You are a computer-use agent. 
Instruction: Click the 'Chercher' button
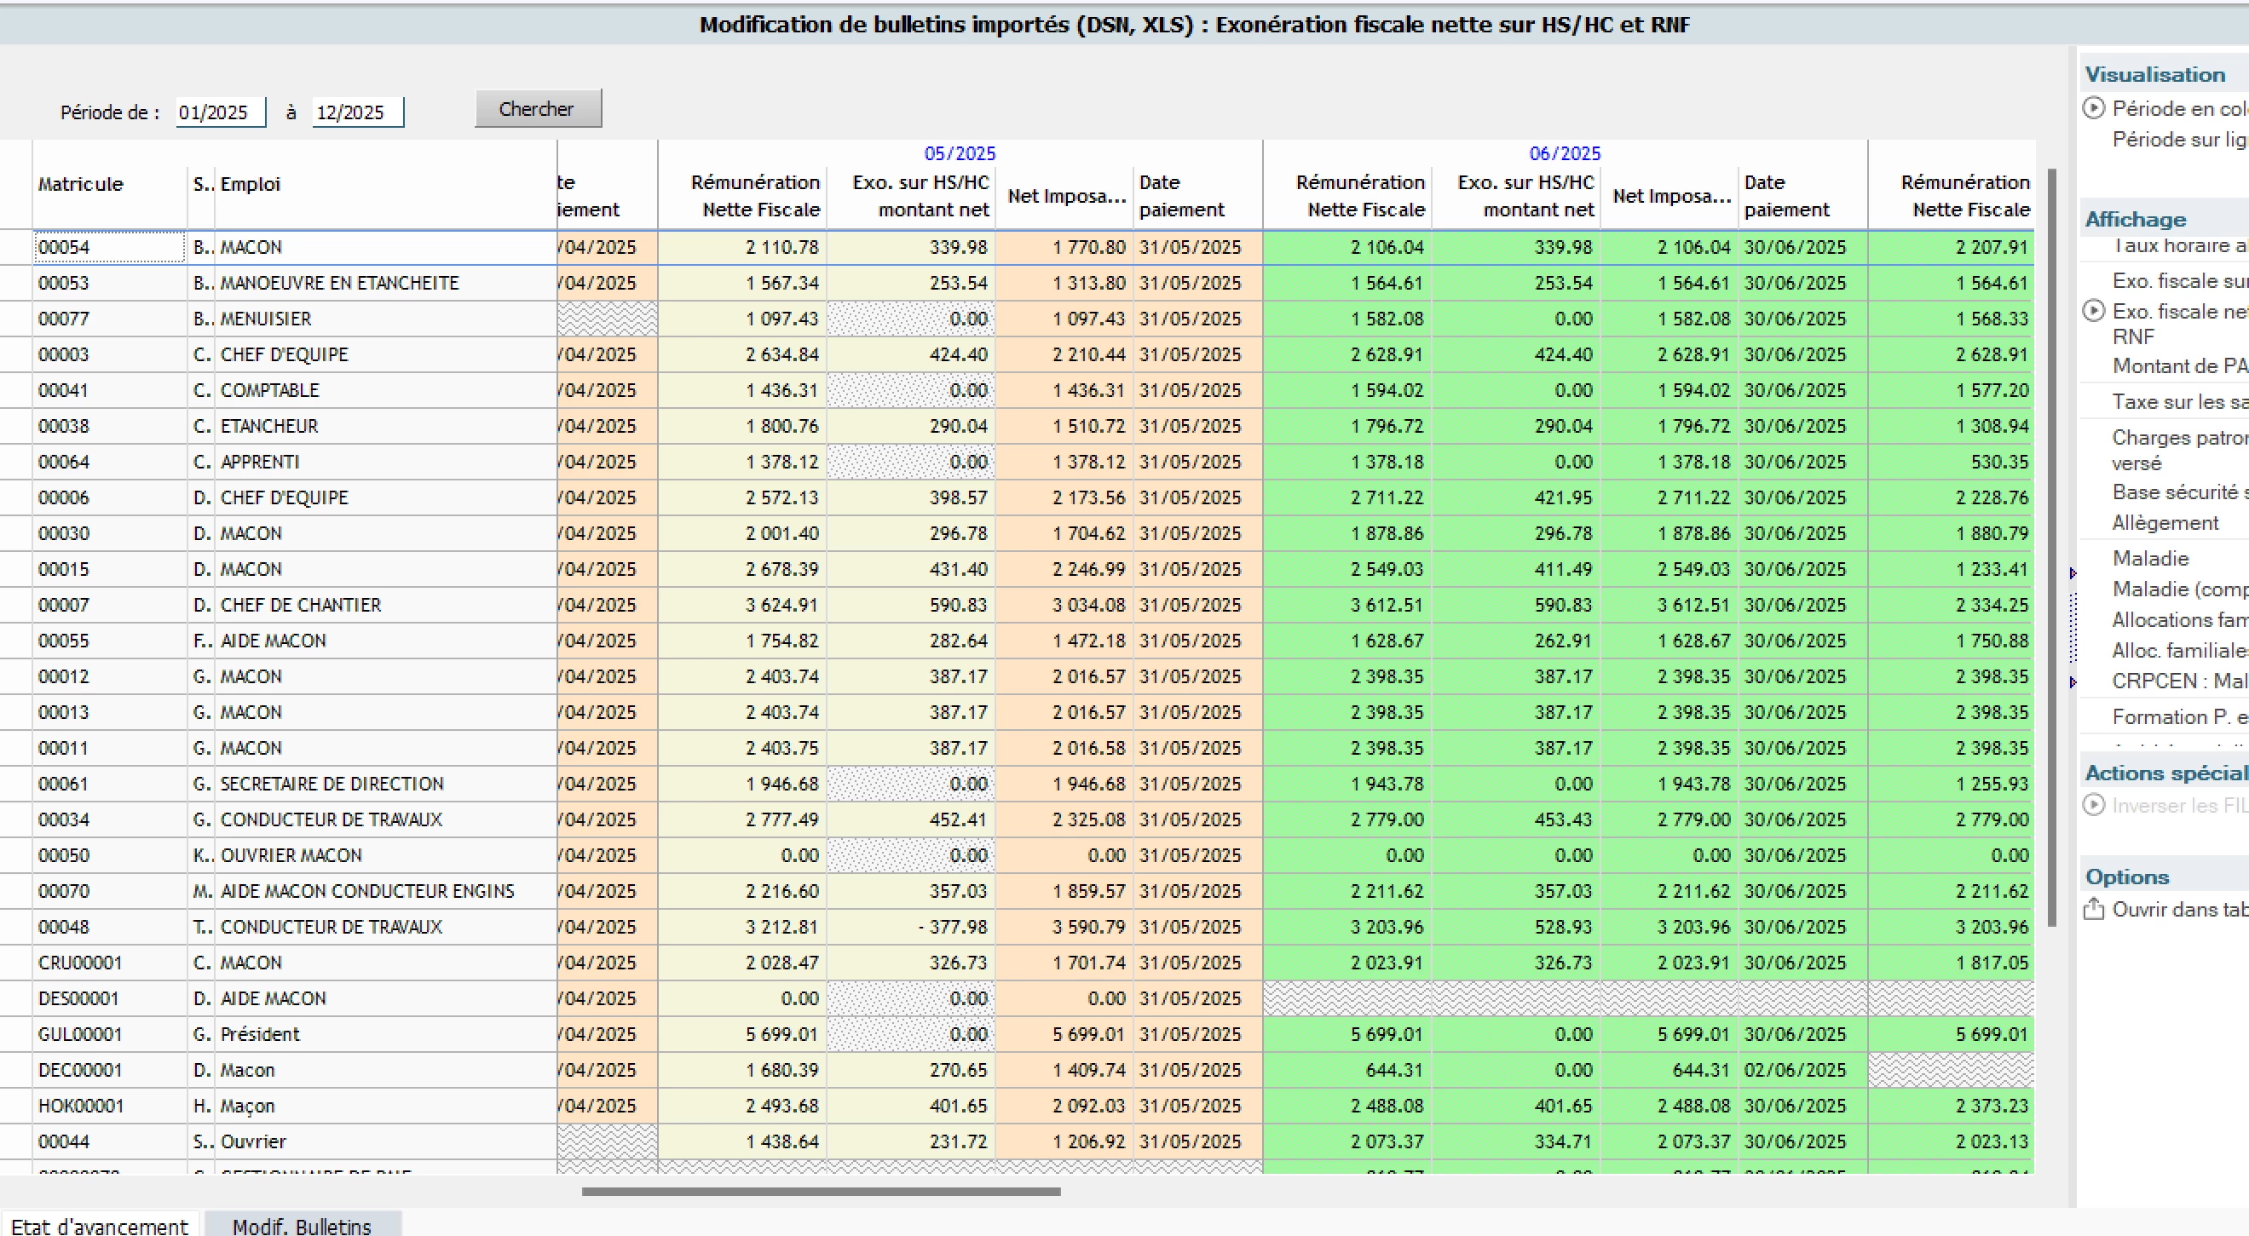pyautogui.click(x=538, y=109)
